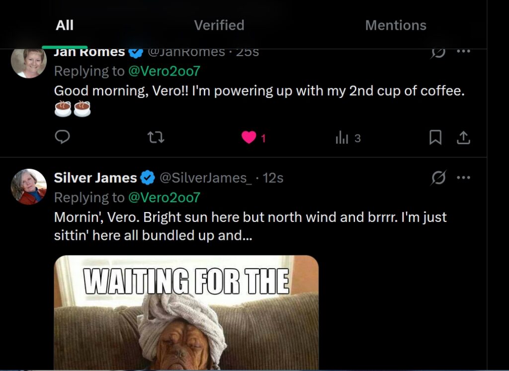Screen dimensions: 509x371
Task: Open the @SilverJames_ handle link
Action: point(205,178)
